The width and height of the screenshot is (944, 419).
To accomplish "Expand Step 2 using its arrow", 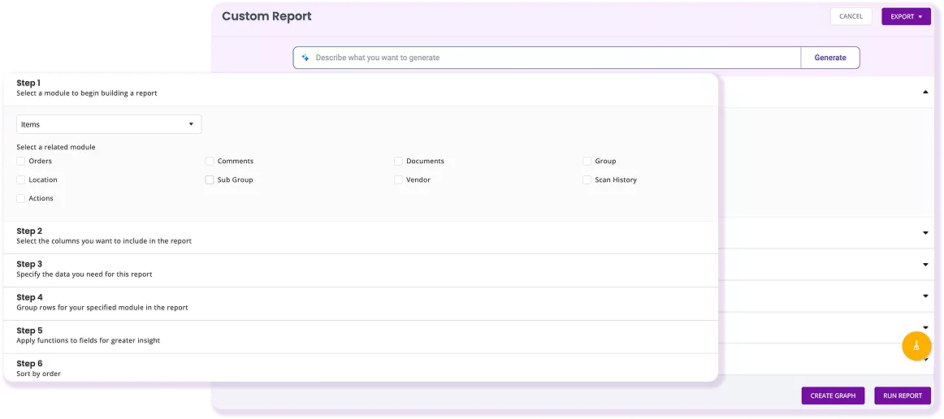I will [x=925, y=233].
